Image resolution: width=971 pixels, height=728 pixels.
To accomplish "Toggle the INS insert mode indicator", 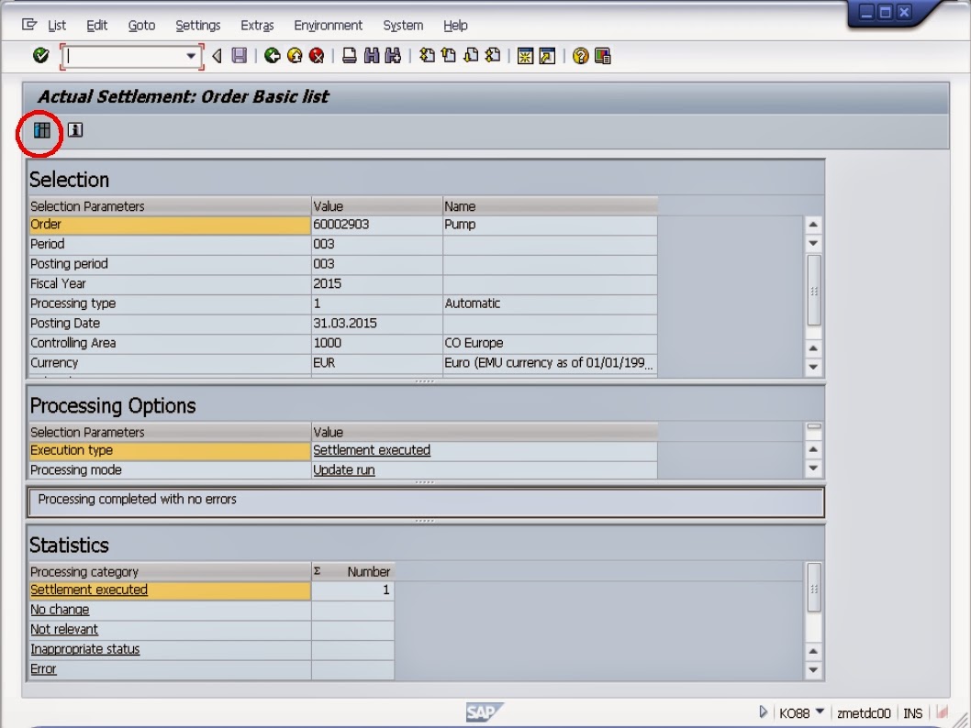I will click(x=913, y=713).
